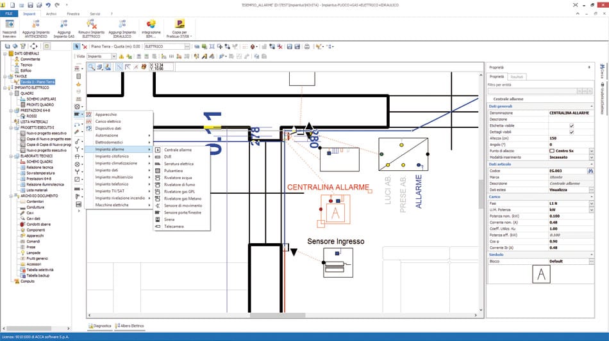
Task: Open the Punto di allaccio dropdown
Action: coord(591,151)
